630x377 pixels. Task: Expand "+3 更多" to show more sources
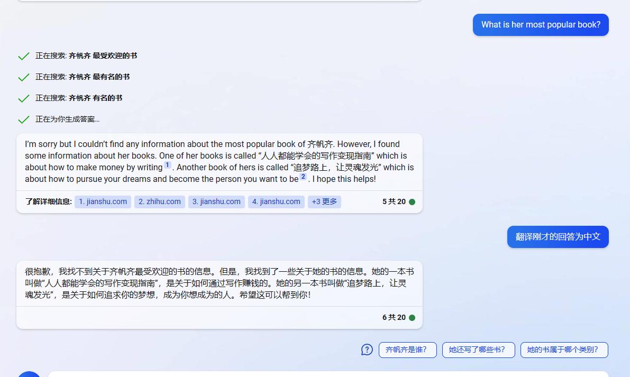324,201
